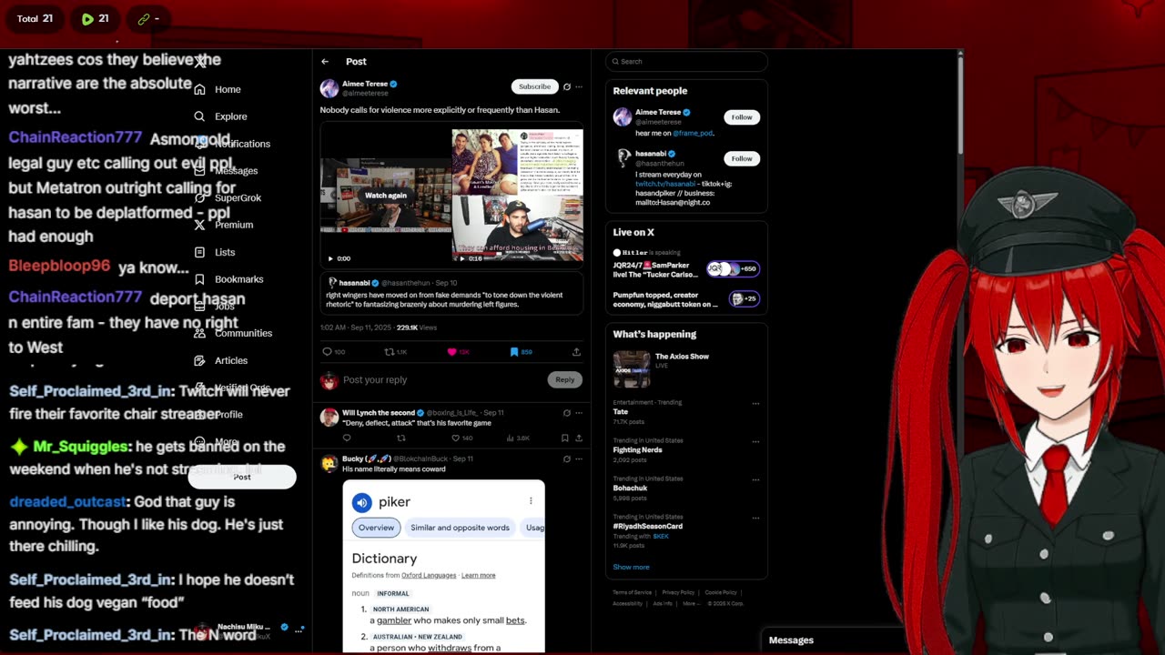Open Will Lynch the second's profile picture
The image size is (1165, 655).
pyautogui.click(x=329, y=418)
